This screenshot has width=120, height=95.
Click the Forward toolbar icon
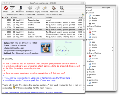45,8
